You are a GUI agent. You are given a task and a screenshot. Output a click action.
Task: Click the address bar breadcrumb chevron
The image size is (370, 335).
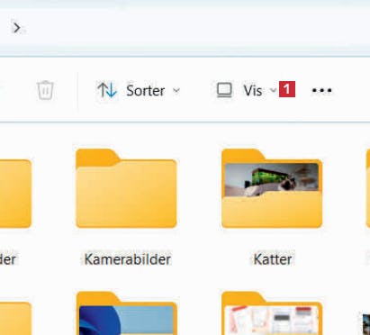click(x=17, y=28)
